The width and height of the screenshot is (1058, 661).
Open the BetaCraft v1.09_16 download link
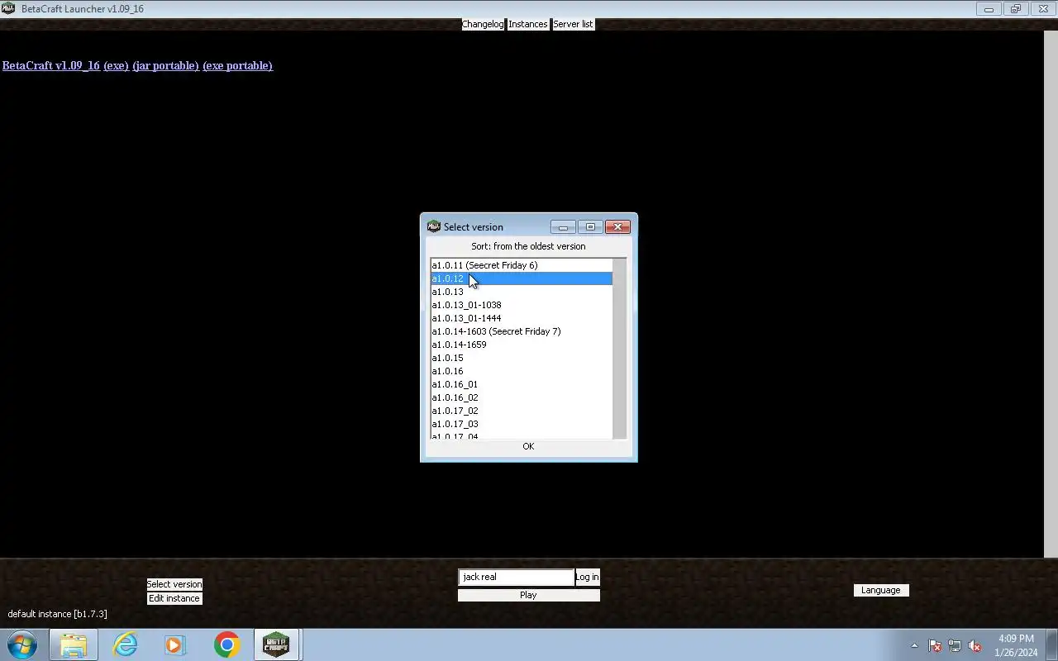click(x=51, y=65)
